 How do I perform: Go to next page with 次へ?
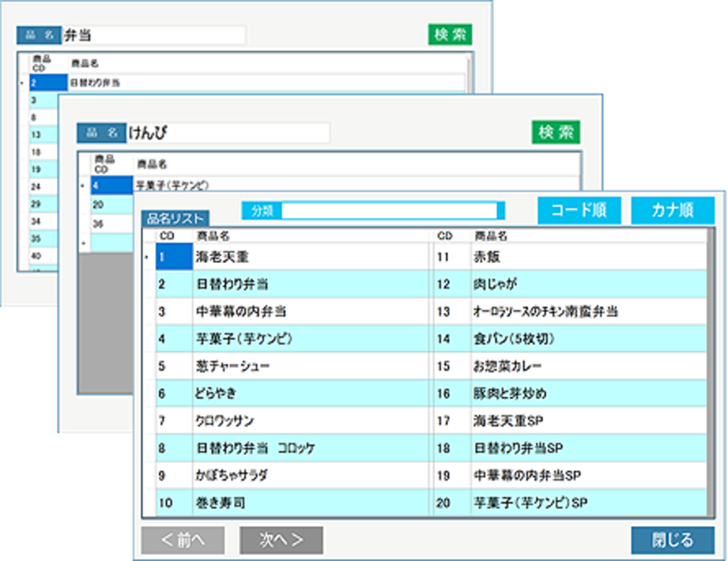(x=281, y=540)
